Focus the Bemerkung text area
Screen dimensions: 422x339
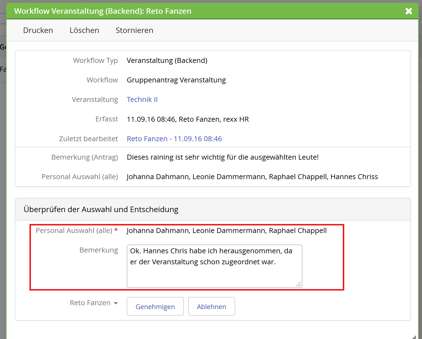pos(215,266)
